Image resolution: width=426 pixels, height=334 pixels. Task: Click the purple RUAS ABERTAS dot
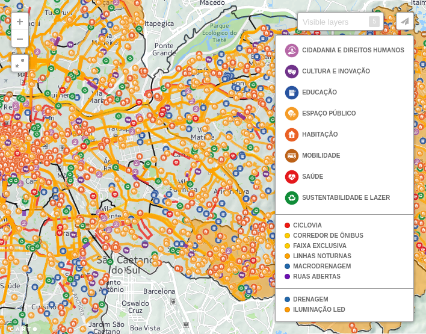[287, 277]
